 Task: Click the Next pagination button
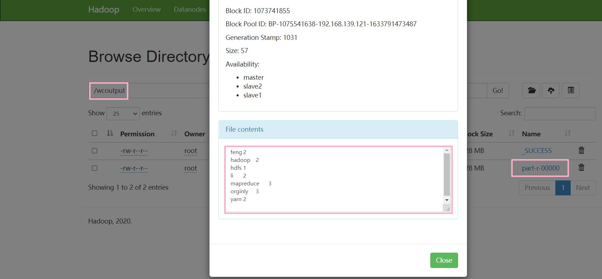coord(583,188)
